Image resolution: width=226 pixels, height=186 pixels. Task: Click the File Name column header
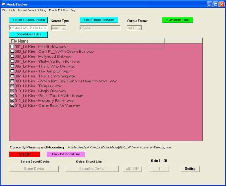coord(87,41)
